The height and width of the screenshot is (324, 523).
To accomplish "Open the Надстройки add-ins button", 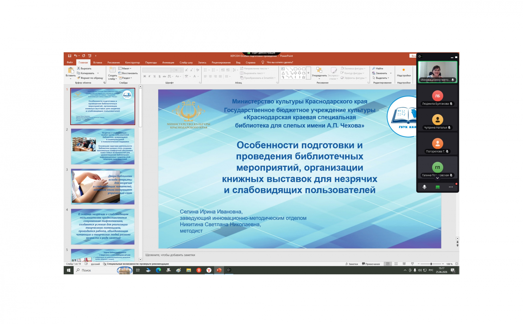I will 404,73.
